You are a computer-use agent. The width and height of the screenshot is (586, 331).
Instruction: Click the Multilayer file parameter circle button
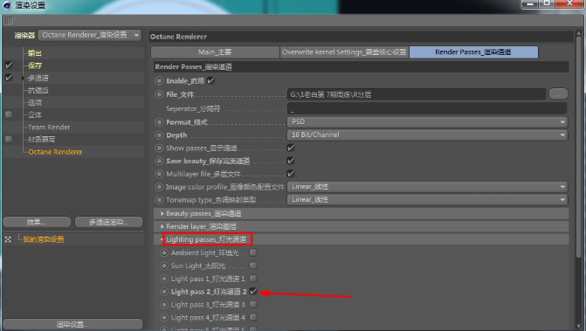tap(160, 174)
